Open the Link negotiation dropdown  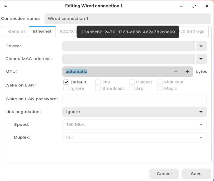pyautogui.click(x=201, y=112)
